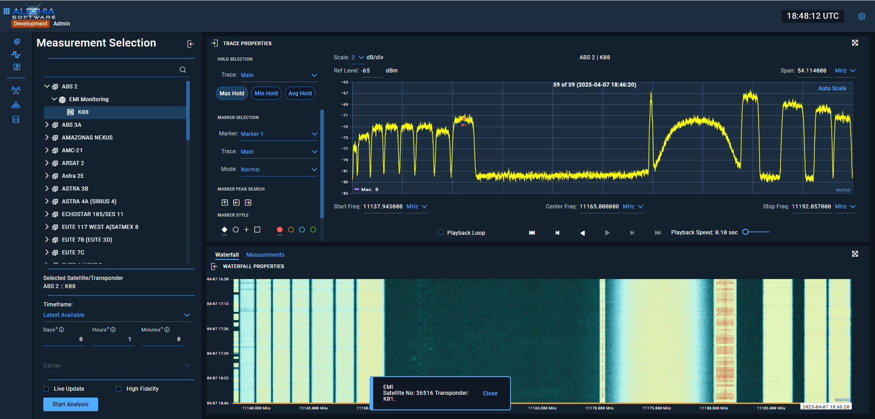The width and height of the screenshot is (875, 419).
Task: Collapse the Trace Properties panel
Action: 214,43
